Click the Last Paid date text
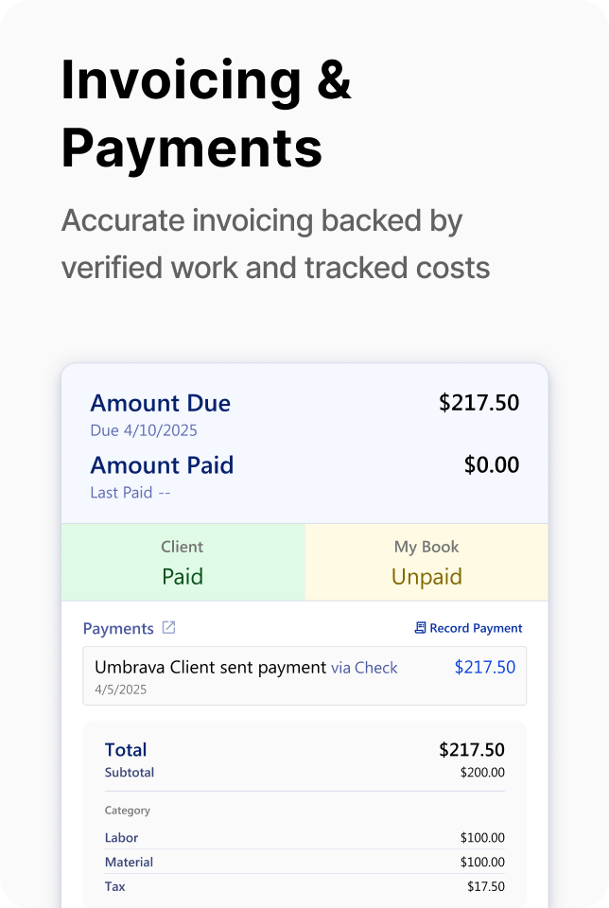This screenshot has width=609, height=908. click(130, 493)
